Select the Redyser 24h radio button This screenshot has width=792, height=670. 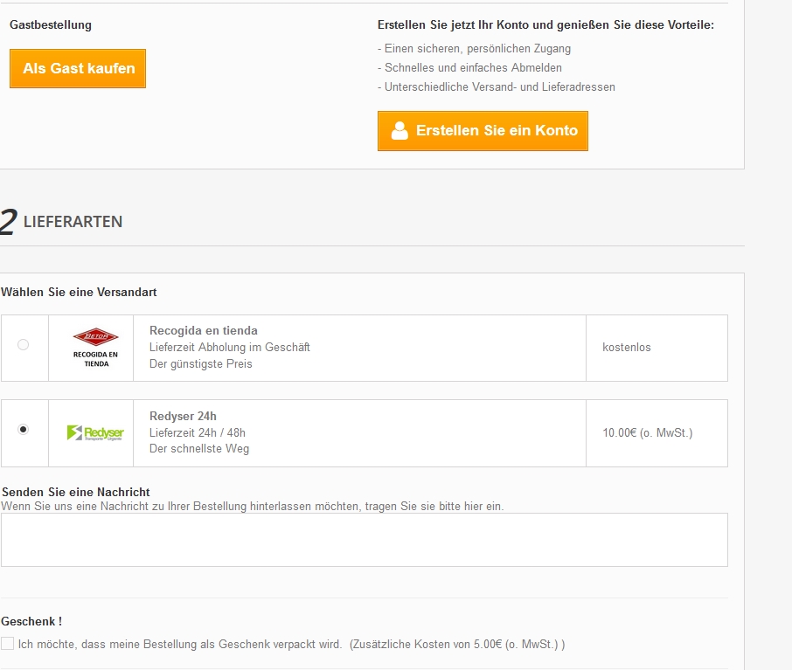point(24,429)
